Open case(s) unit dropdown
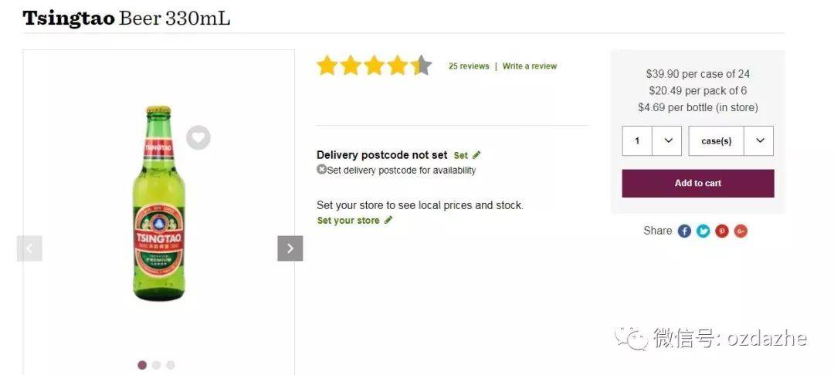 (731, 140)
